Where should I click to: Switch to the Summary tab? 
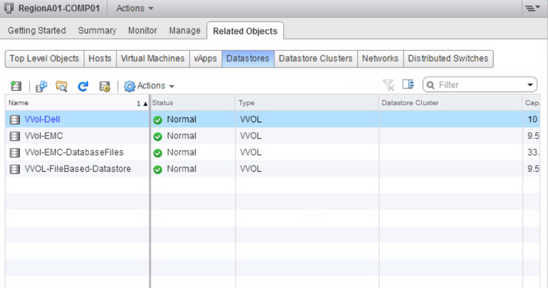97,31
